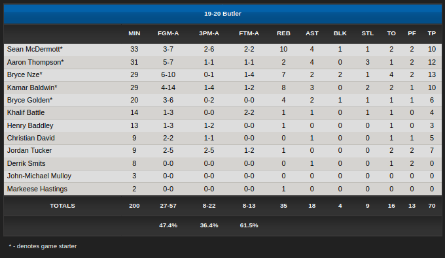The height and width of the screenshot is (258, 445).
Task: Select the FTM-A column header
Action: pos(249,33)
